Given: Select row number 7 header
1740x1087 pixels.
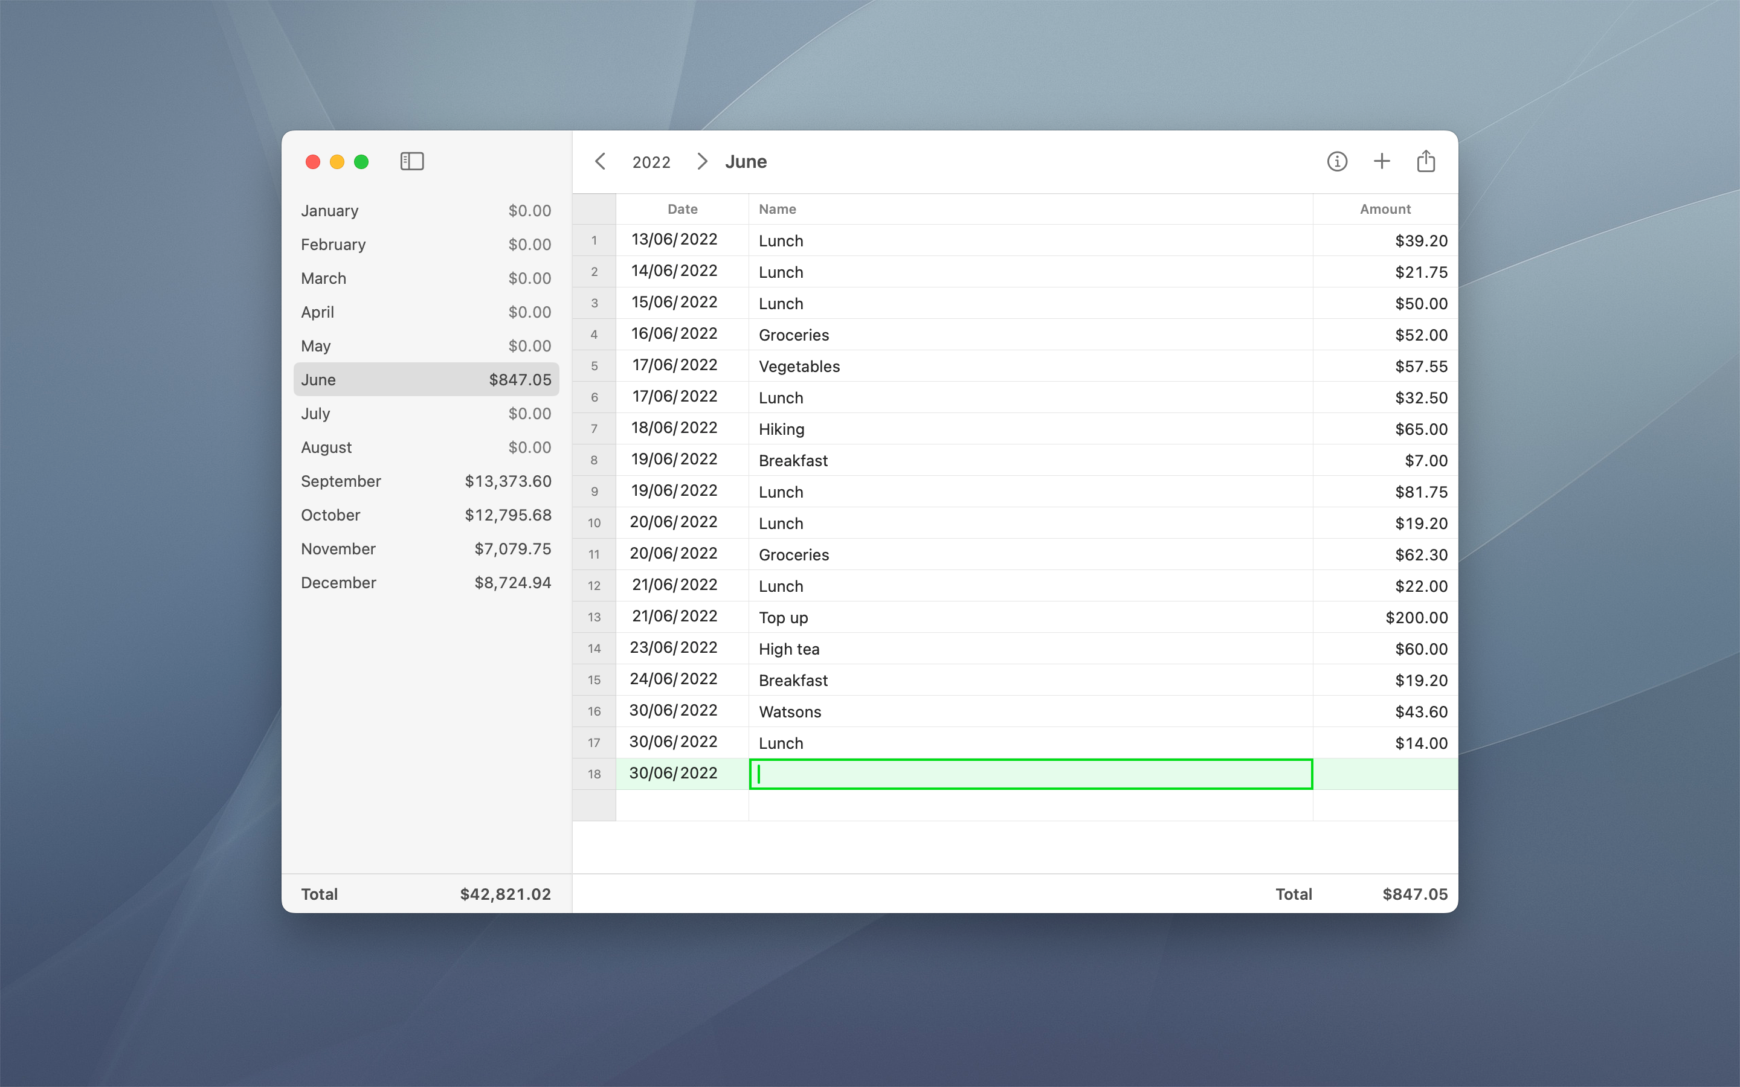Looking at the screenshot, I should pos(594,429).
